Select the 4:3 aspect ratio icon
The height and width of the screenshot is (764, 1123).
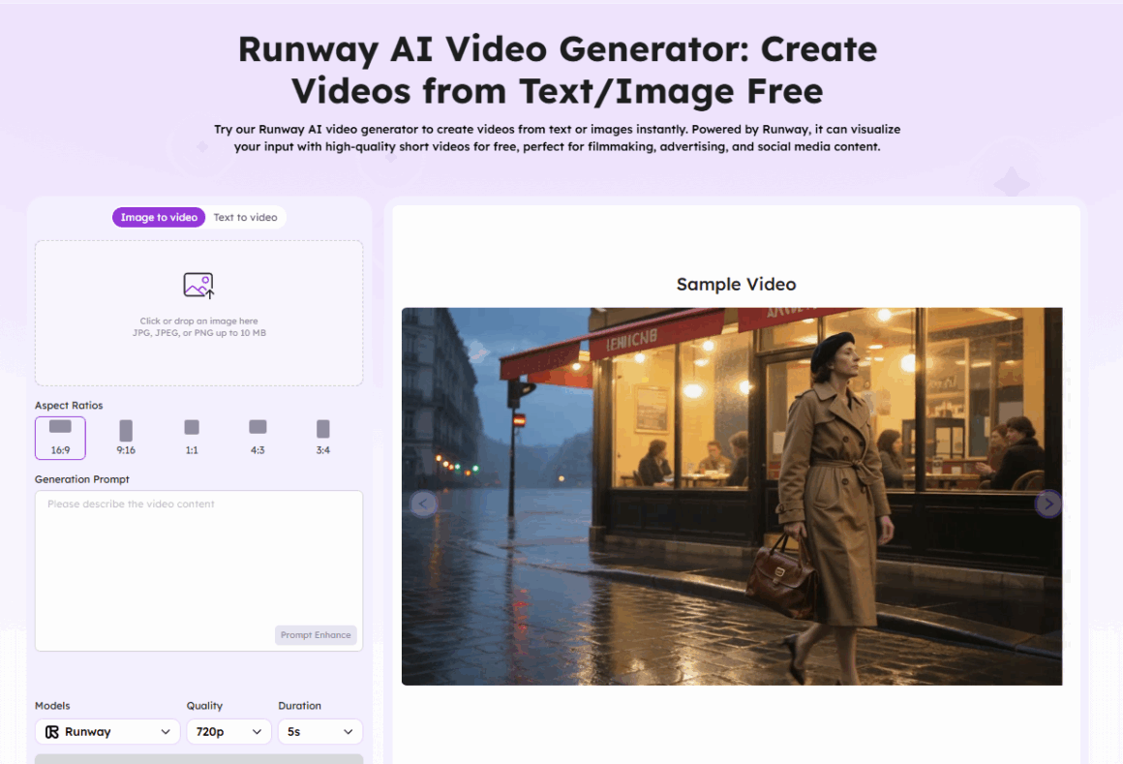258,428
